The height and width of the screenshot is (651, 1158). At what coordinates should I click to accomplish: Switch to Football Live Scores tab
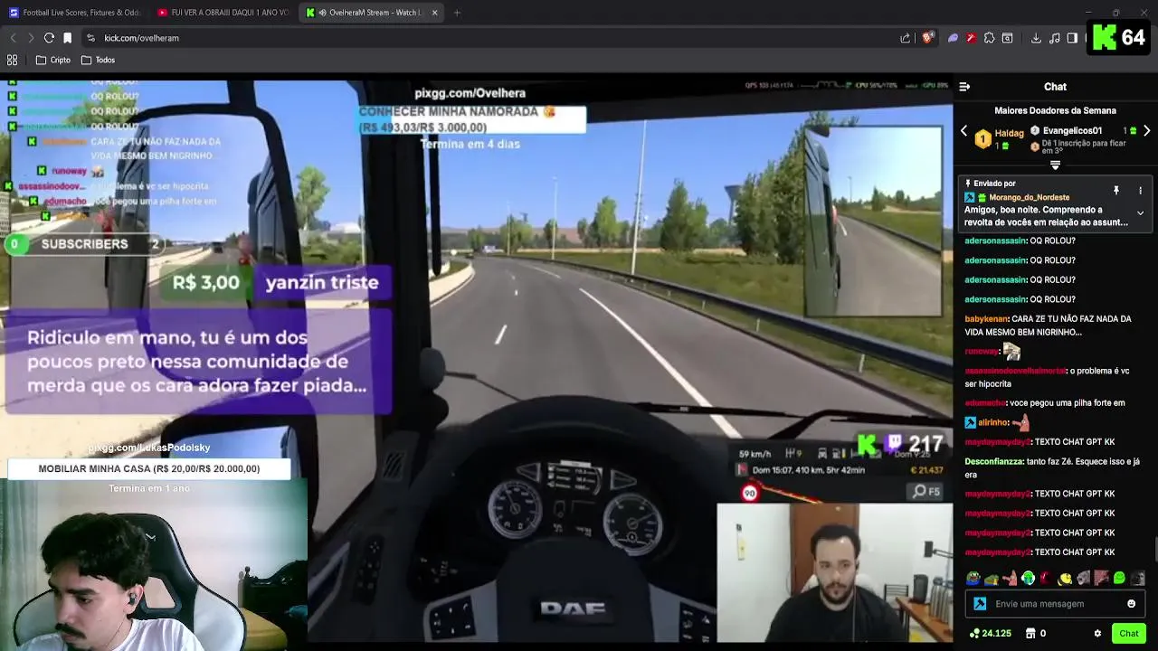coord(74,13)
